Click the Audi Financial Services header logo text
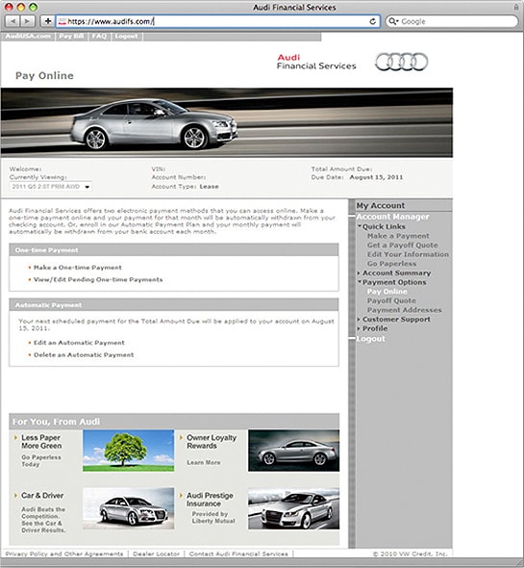This screenshot has width=524, height=568. (316, 62)
